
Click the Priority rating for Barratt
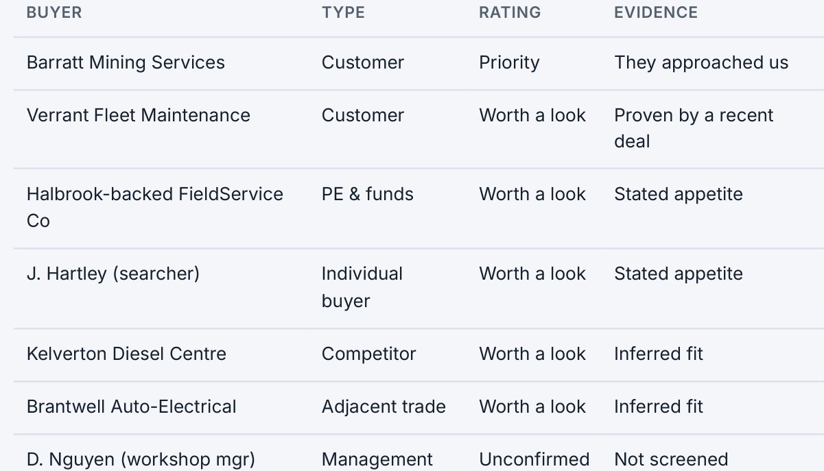click(509, 62)
